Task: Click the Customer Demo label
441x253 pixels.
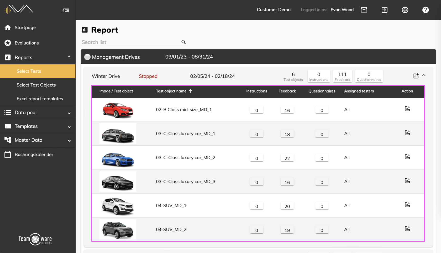Action: tap(274, 10)
